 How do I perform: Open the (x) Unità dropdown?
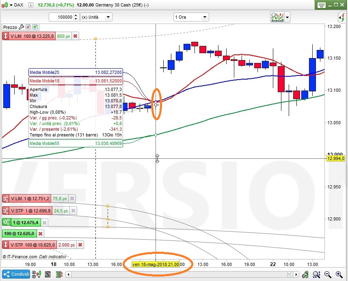tap(96, 17)
